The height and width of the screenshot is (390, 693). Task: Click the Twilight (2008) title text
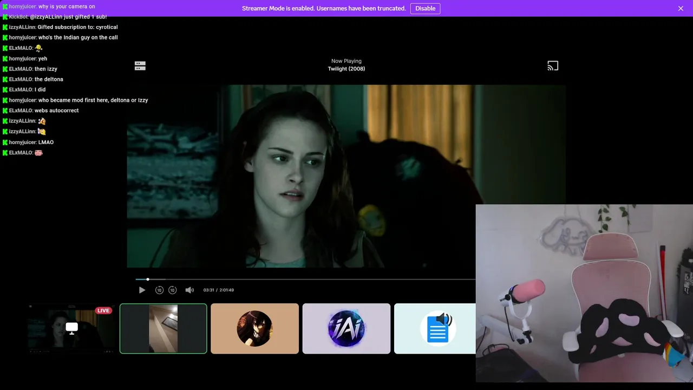click(346, 69)
